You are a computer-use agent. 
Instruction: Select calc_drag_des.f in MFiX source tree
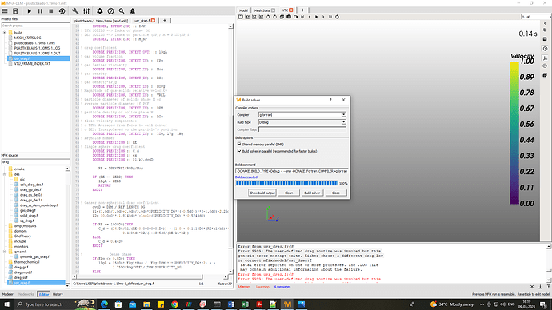tap(31, 185)
